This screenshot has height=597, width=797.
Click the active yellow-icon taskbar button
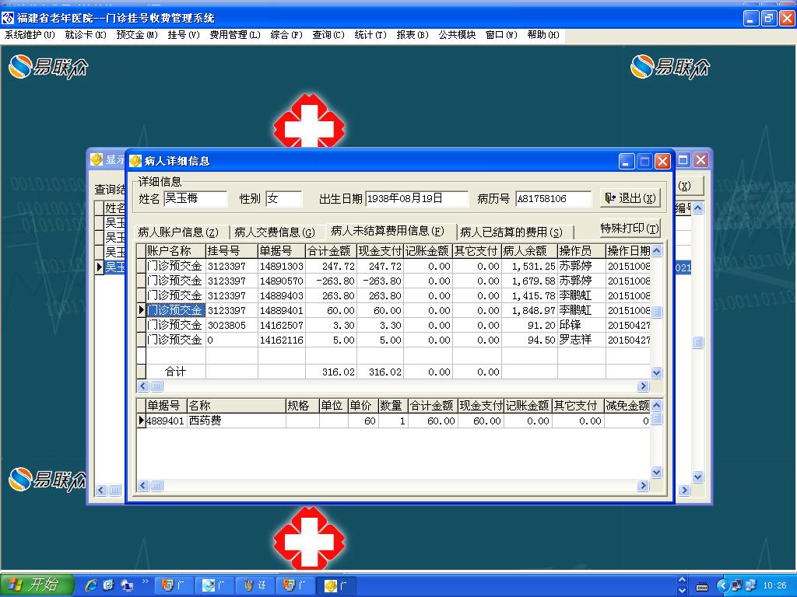point(336,585)
